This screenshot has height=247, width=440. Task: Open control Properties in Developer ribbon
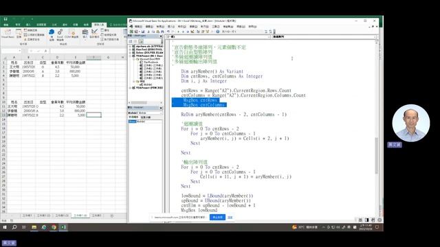pyautogui.click(x=105, y=30)
